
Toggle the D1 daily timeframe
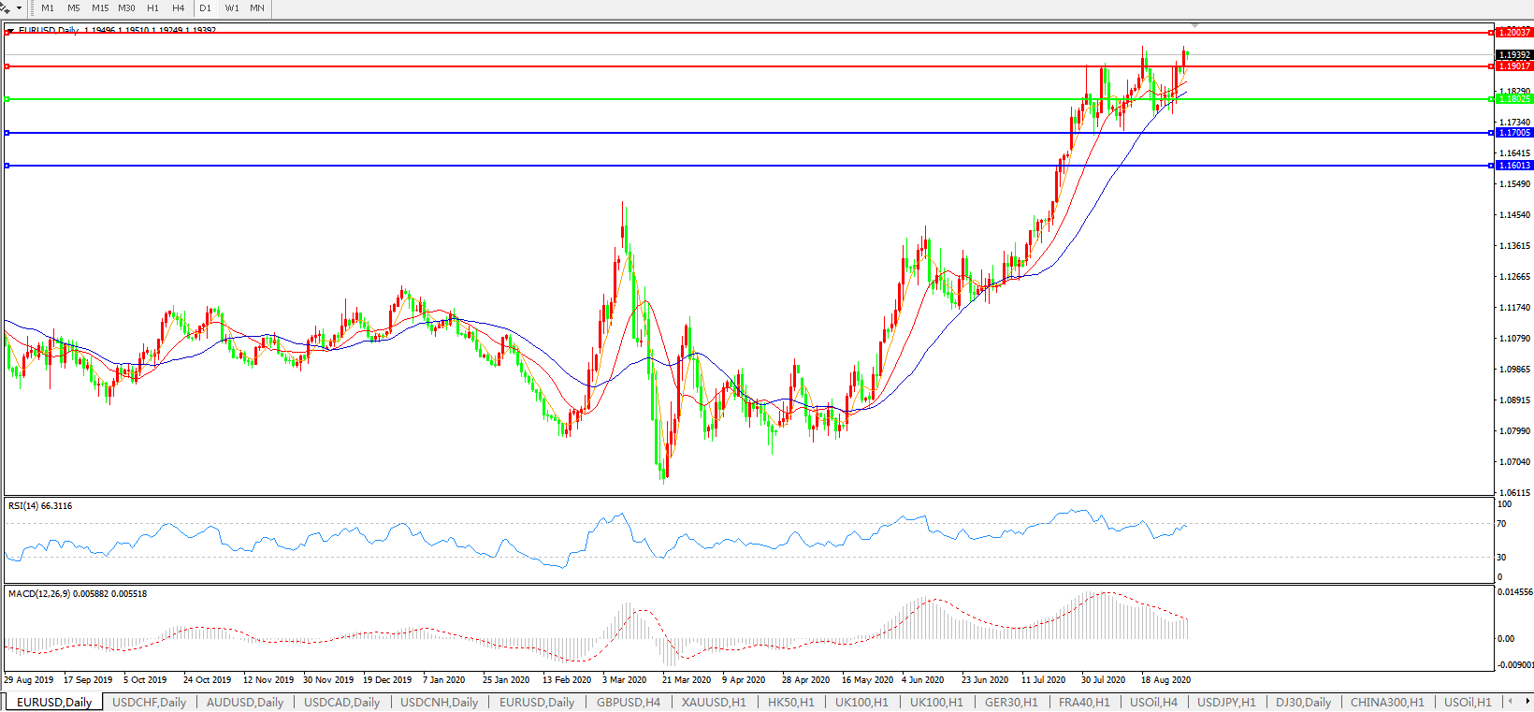coord(206,7)
